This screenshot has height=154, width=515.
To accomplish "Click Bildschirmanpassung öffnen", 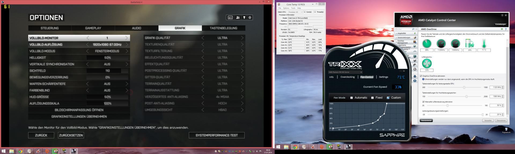I will tap(79, 110).
